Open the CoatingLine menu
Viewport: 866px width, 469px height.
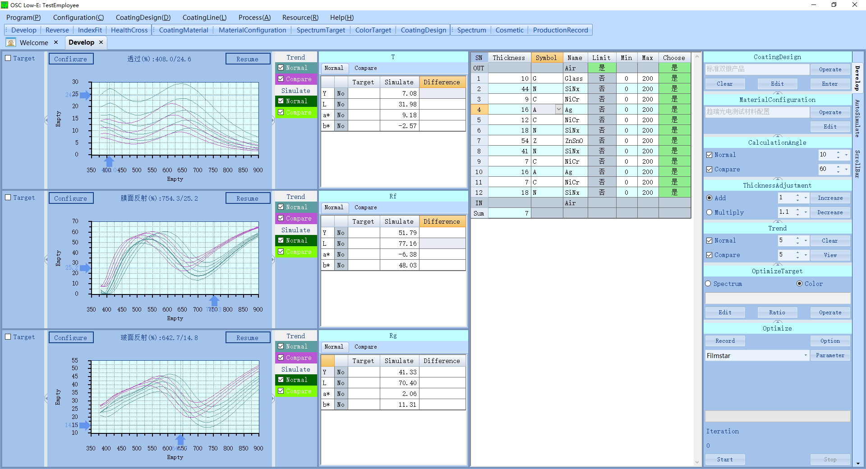[x=204, y=18]
